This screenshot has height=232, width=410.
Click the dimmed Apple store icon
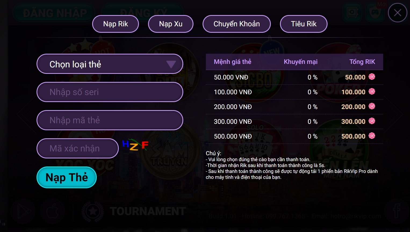click(x=53, y=211)
